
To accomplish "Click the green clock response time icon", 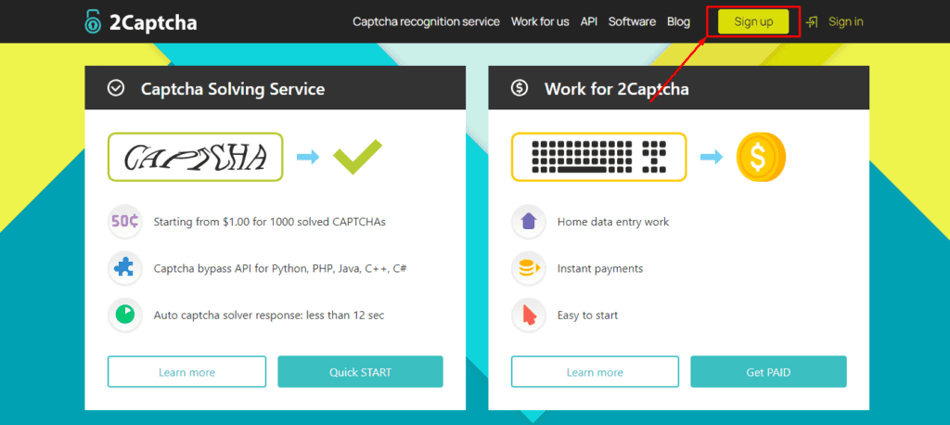I will point(125,315).
